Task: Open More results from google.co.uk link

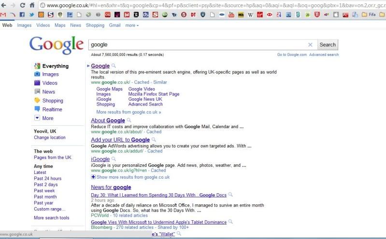Action: 129,112
